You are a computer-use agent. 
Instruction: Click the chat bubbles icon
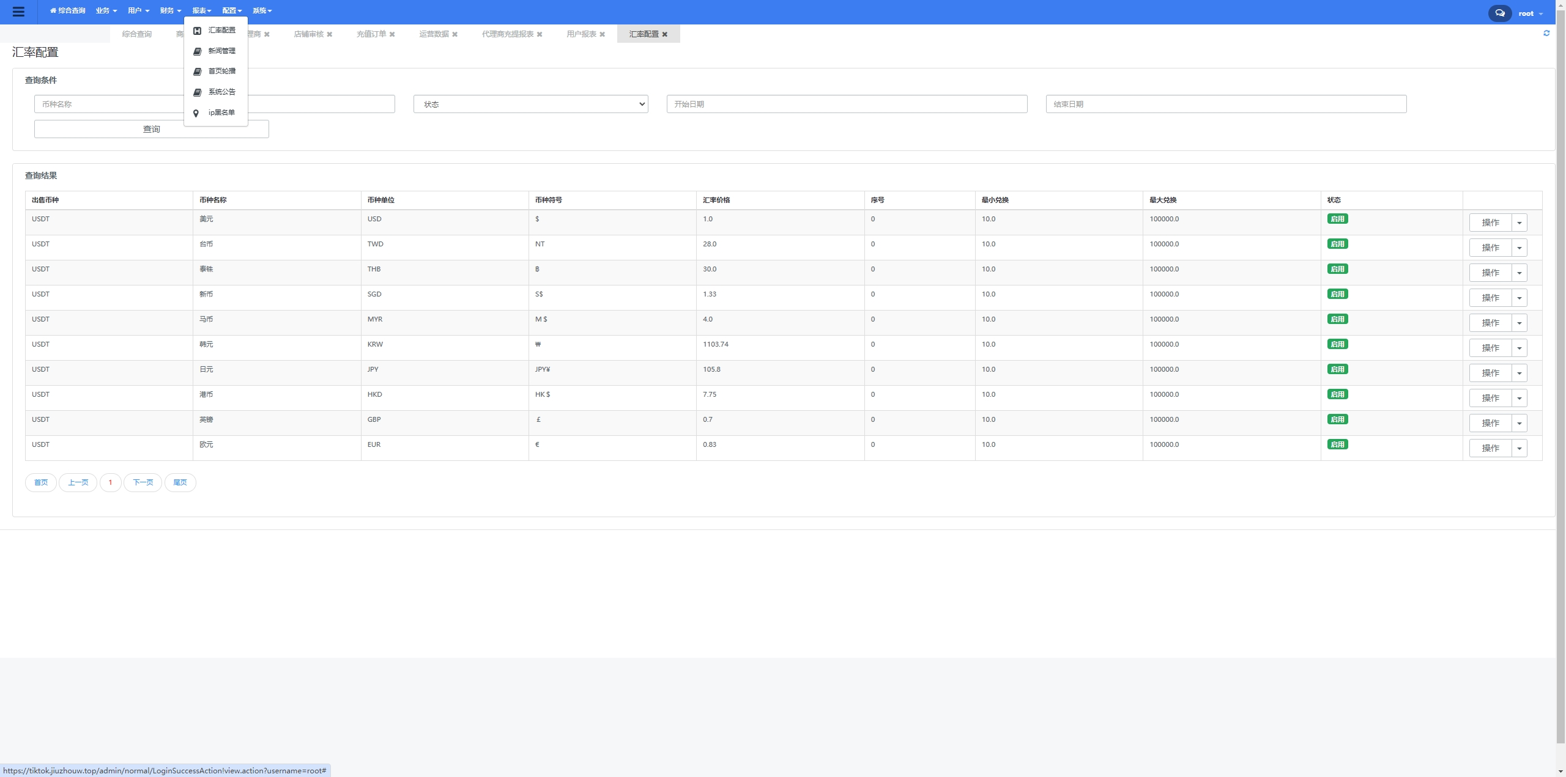click(x=1499, y=13)
